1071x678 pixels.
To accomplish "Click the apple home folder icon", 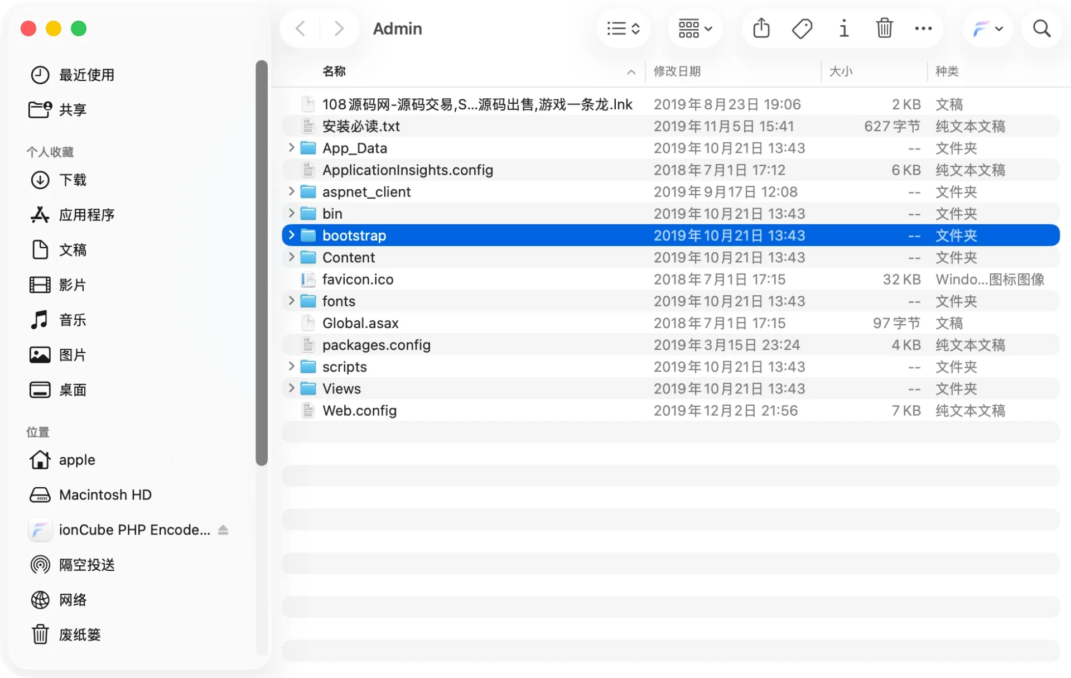I will (40, 460).
